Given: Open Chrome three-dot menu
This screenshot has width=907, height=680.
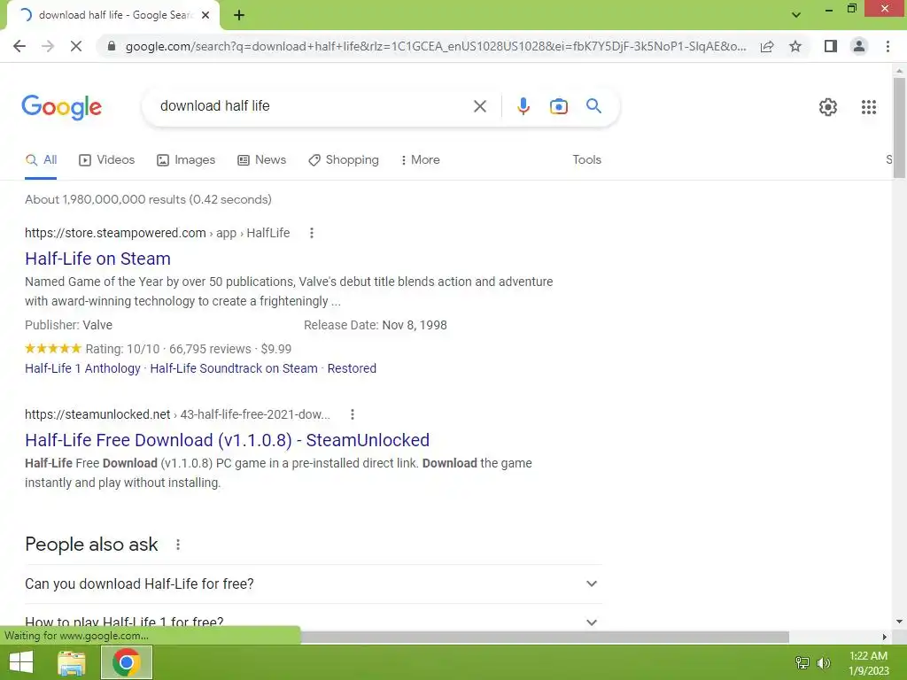Looking at the screenshot, I should pyautogui.click(x=888, y=46).
